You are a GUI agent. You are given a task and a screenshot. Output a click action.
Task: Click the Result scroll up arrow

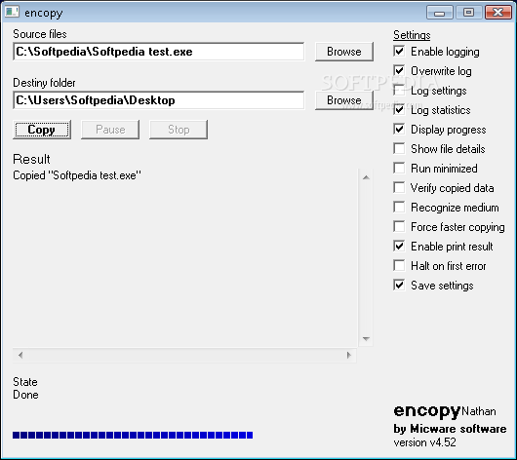(366, 177)
